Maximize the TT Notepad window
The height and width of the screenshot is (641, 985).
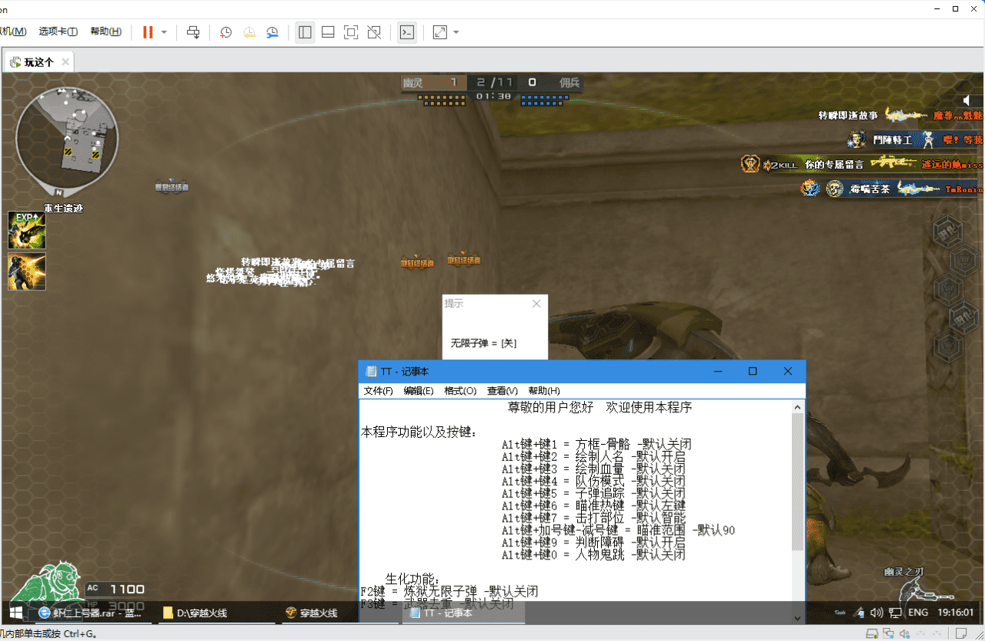click(x=753, y=371)
